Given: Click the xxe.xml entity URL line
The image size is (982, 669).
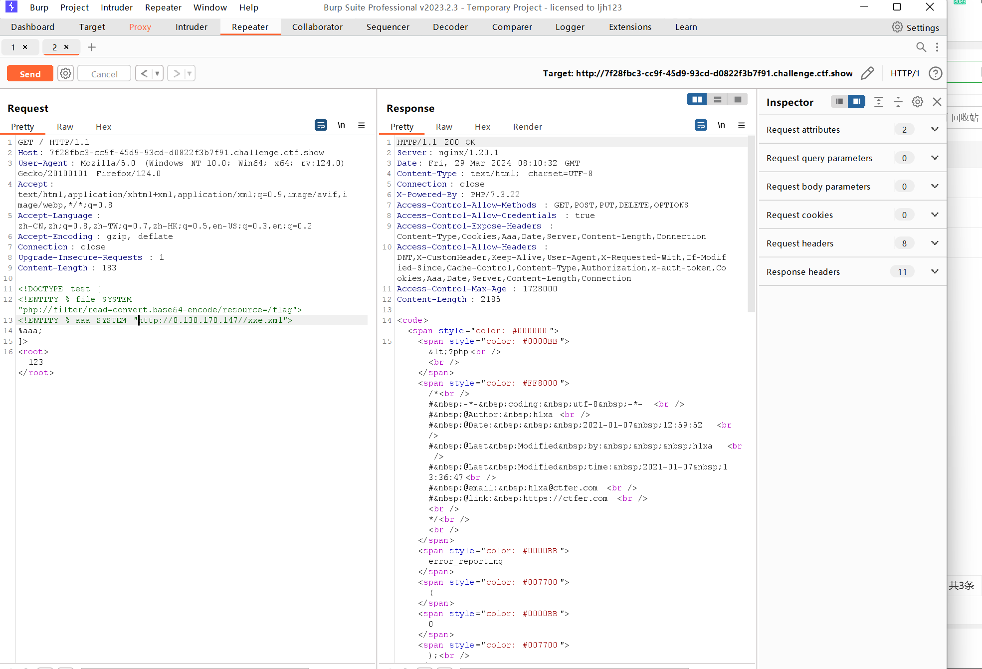Looking at the screenshot, I should point(193,320).
